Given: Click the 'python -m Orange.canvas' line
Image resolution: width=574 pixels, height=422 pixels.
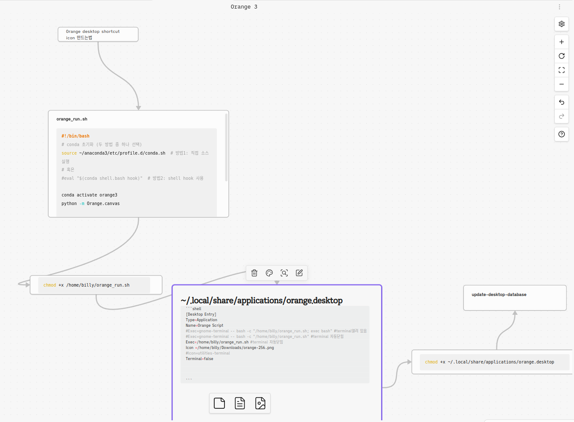Looking at the screenshot, I should coord(90,204).
